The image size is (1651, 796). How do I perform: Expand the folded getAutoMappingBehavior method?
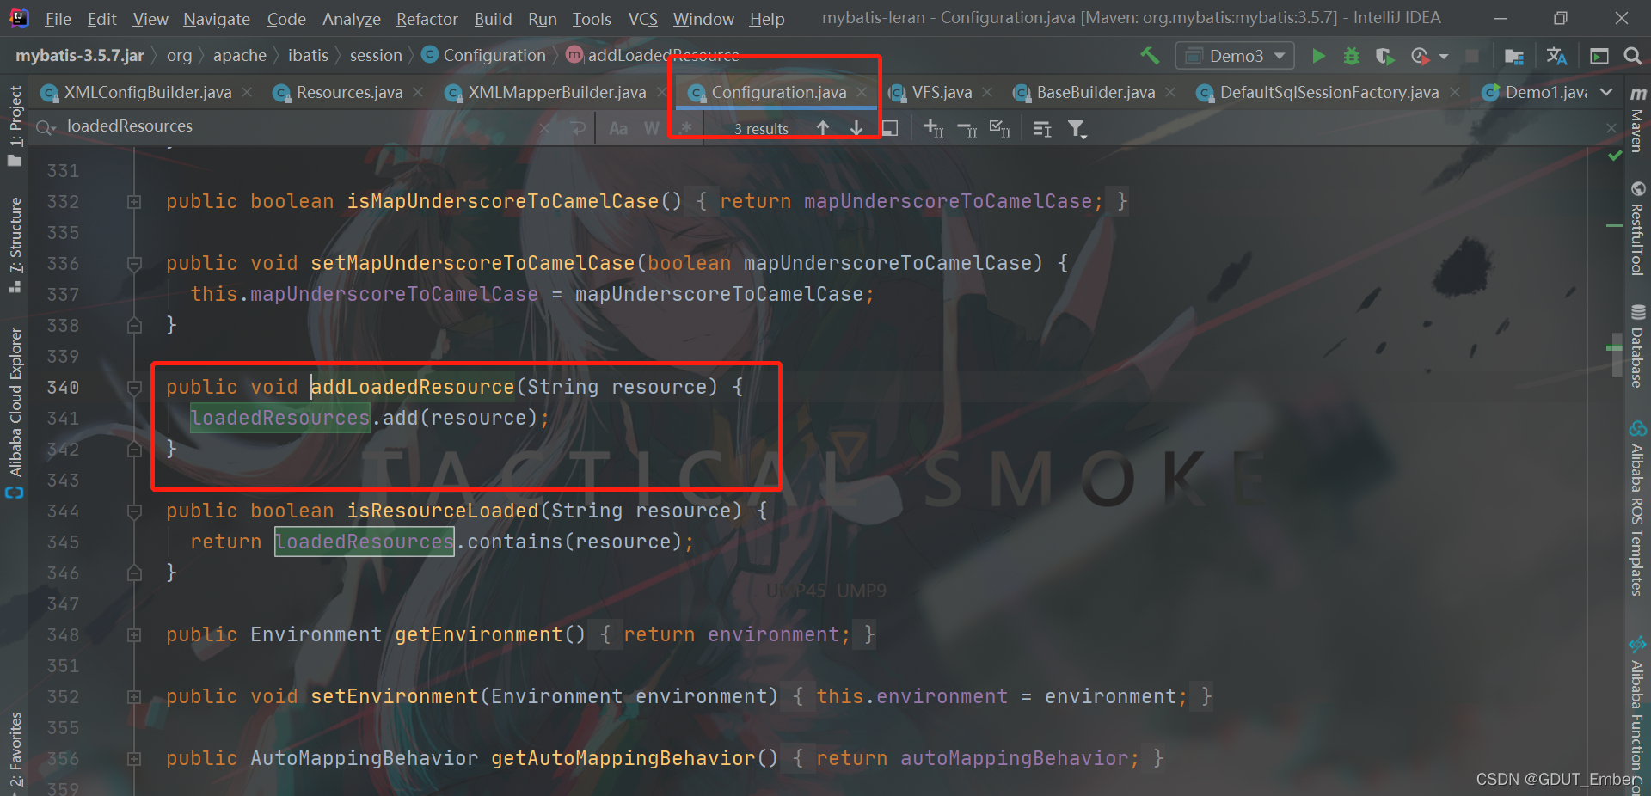click(x=134, y=759)
